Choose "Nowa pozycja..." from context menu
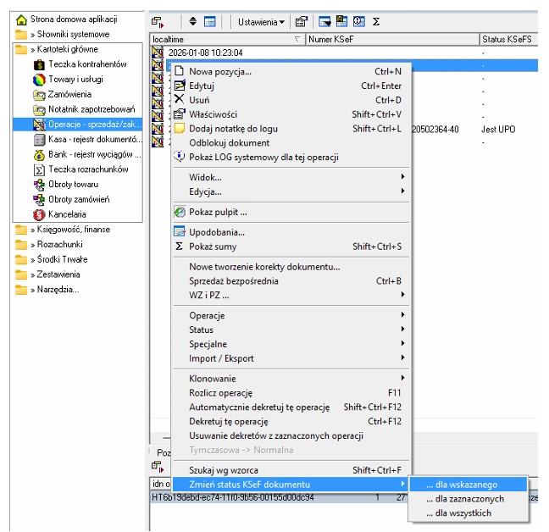This screenshot has height=532, width=549. tap(220, 72)
